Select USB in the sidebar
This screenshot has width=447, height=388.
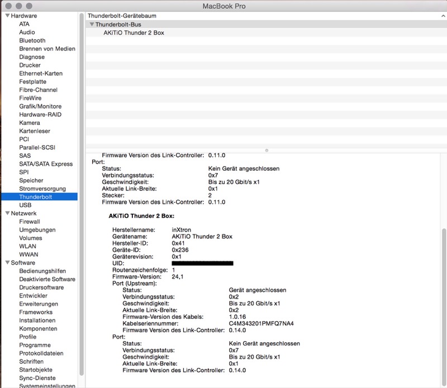click(x=25, y=205)
